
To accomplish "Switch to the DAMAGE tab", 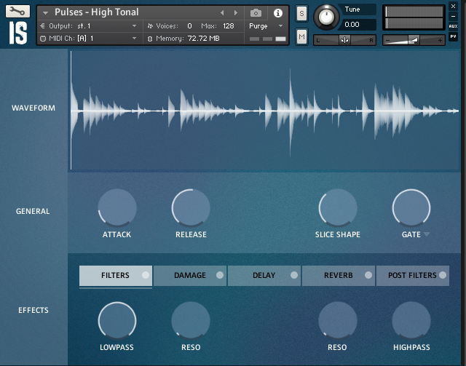I will (190, 275).
